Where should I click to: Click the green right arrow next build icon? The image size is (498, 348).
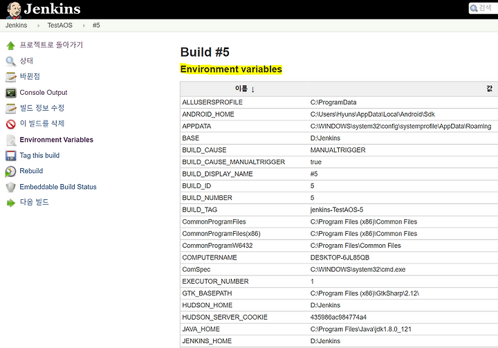tap(10, 203)
